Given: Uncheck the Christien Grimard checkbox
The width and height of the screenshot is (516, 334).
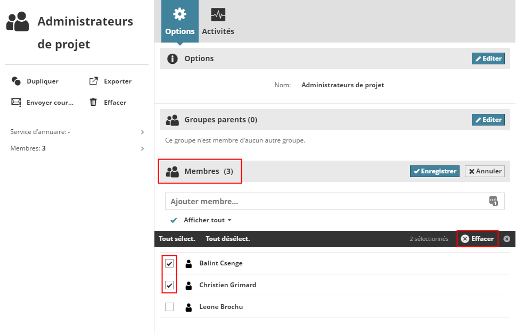Looking at the screenshot, I should (x=169, y=285).
